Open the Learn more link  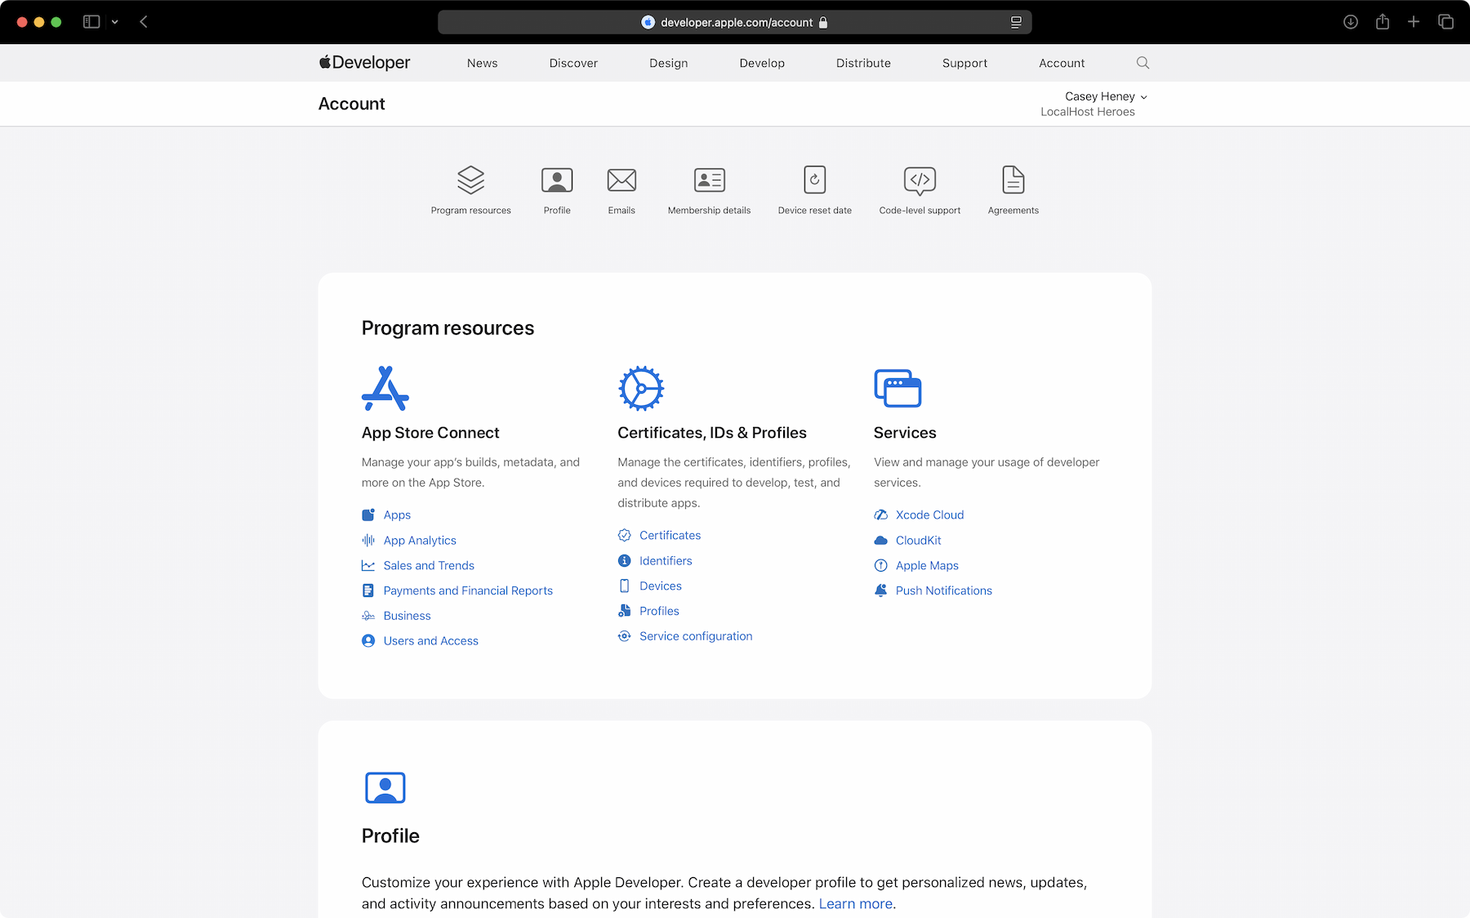[854, 903]
